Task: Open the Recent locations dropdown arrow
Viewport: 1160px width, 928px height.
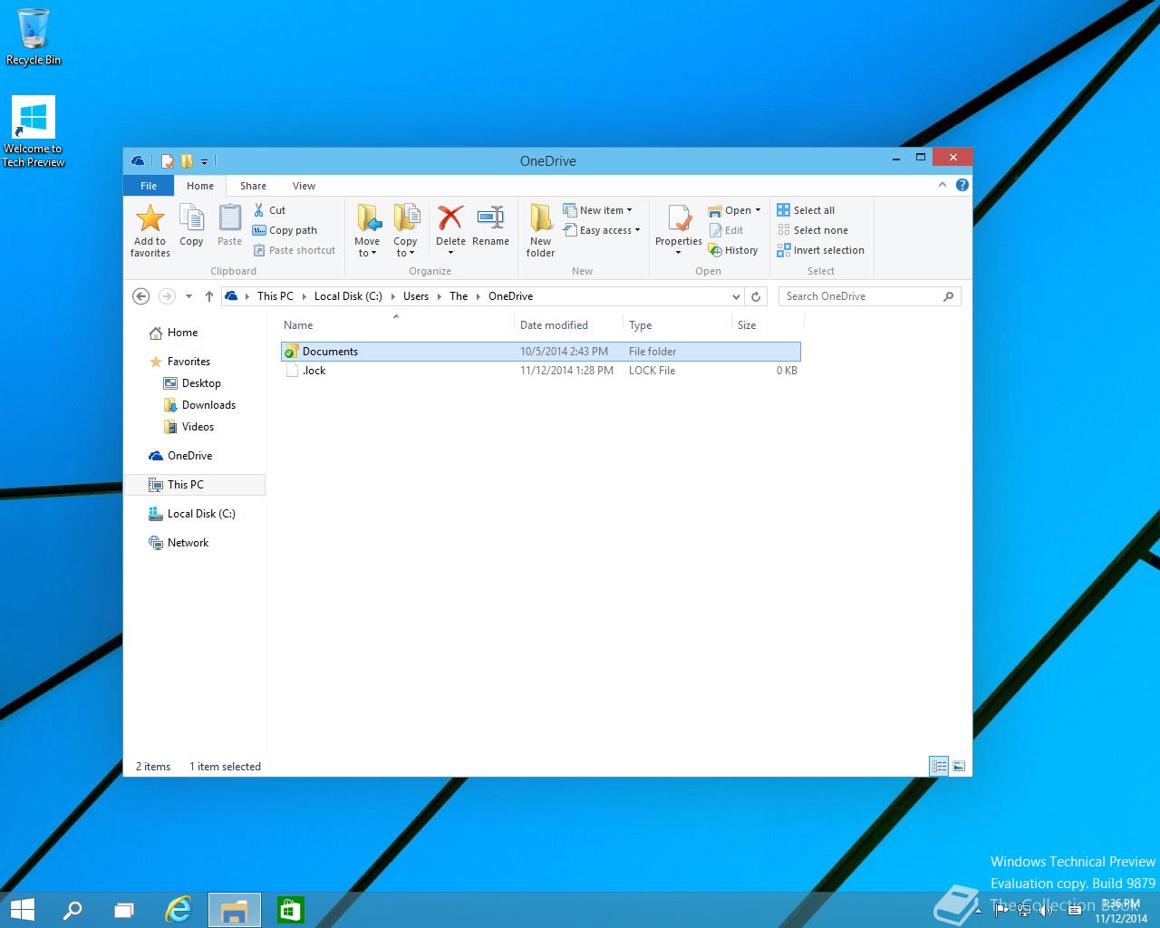Action: [188, 296]
